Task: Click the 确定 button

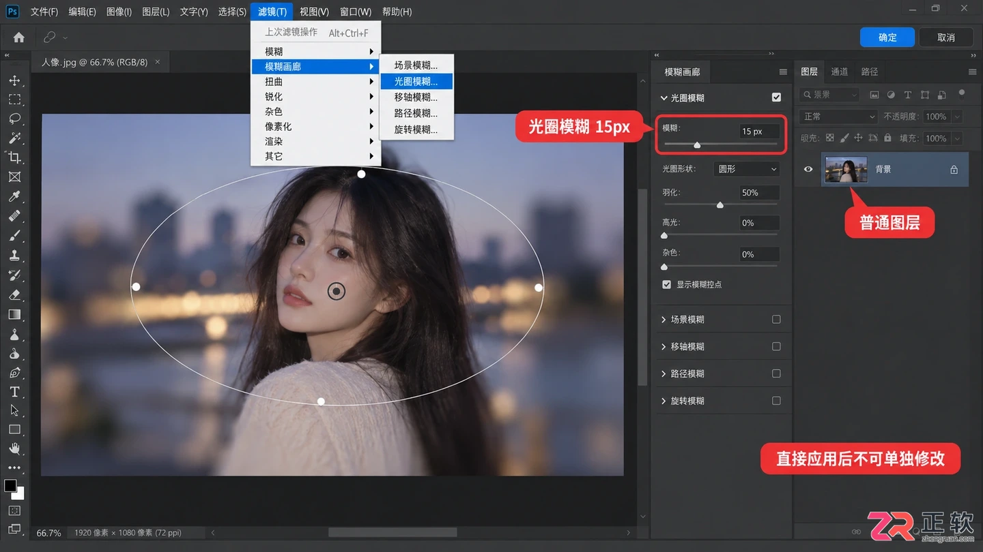Action: tap(887, 37)
